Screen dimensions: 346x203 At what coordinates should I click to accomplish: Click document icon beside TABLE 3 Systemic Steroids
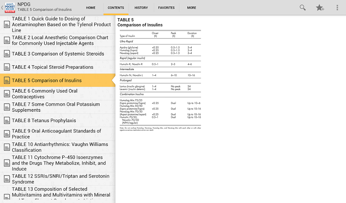point(7,54)
